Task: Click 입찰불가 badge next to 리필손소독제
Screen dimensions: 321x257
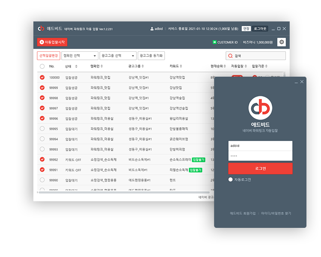Action: (196, 170)
